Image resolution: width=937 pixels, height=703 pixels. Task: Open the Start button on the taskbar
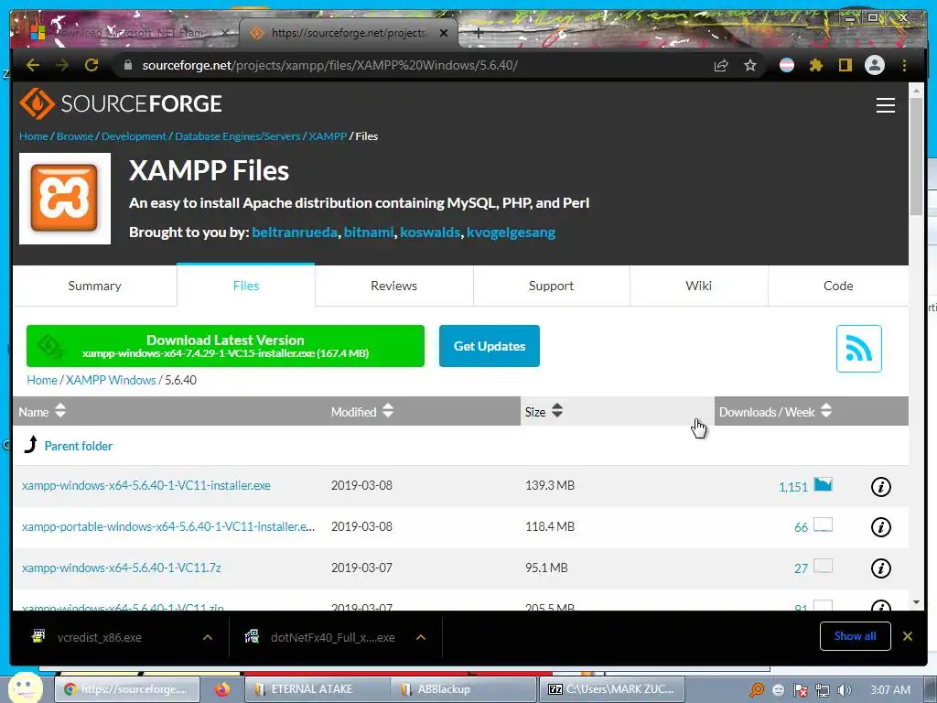24,687
